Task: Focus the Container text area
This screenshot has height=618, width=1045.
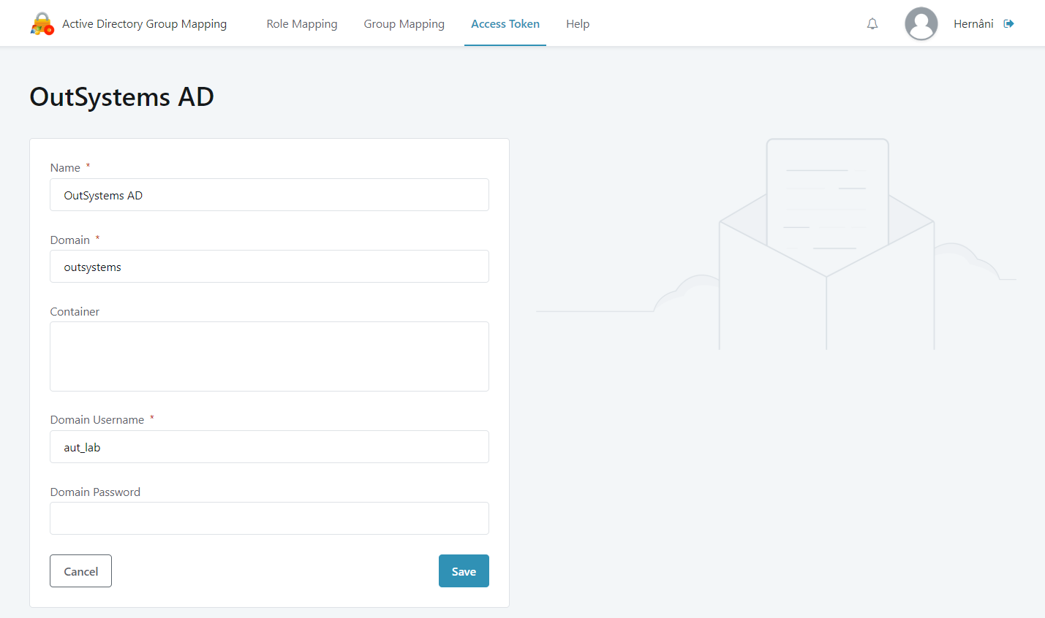Action: tap(269, 356)
